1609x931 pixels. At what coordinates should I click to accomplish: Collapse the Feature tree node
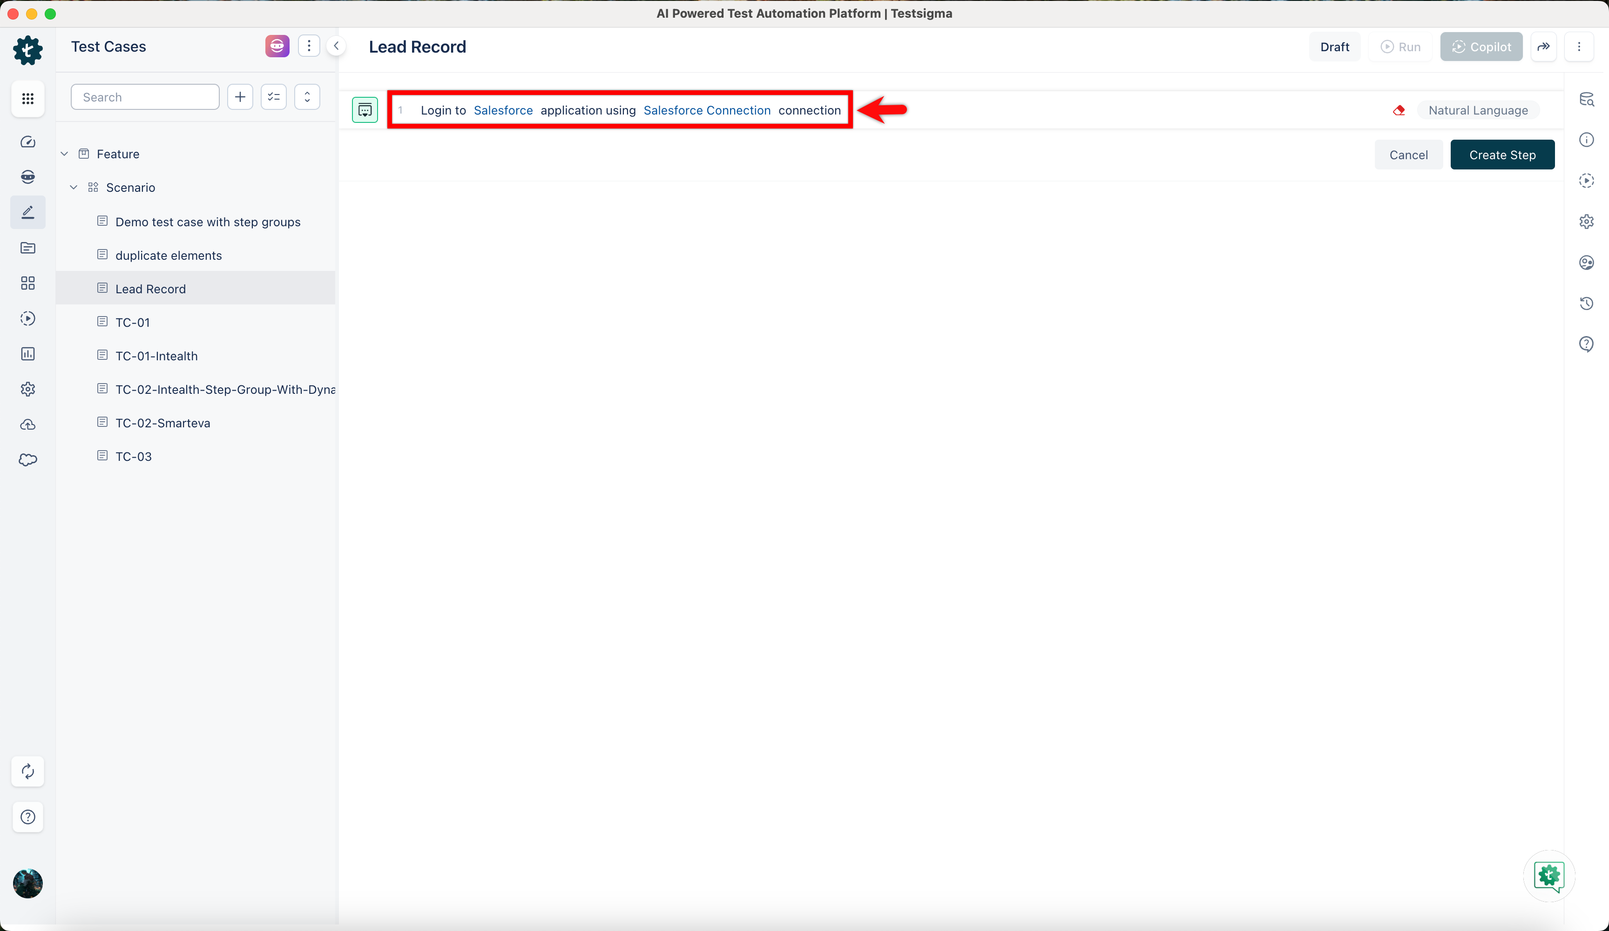(x=65, y=154)
